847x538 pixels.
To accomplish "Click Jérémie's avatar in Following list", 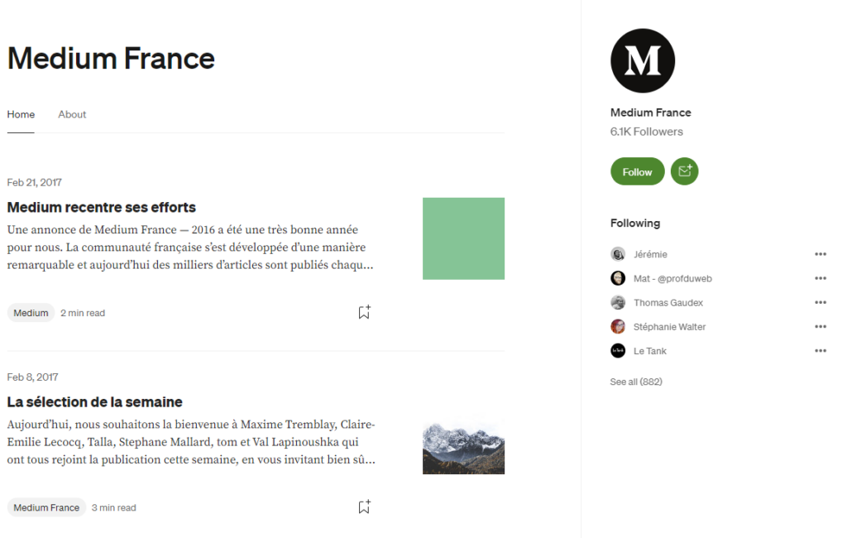I will [618, 254].
